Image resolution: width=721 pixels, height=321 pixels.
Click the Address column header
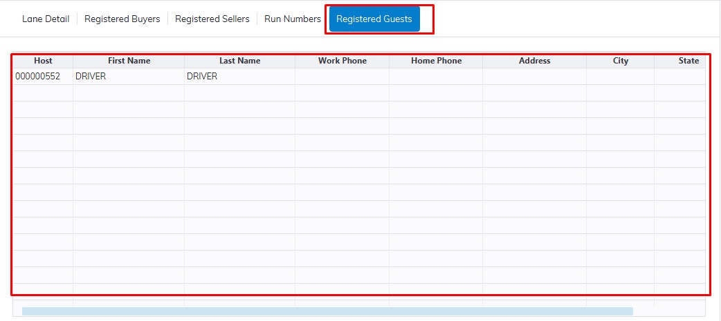[534, 61]
